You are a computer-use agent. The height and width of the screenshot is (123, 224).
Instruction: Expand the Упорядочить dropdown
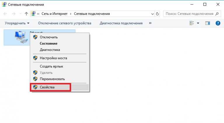coord(17,23)
